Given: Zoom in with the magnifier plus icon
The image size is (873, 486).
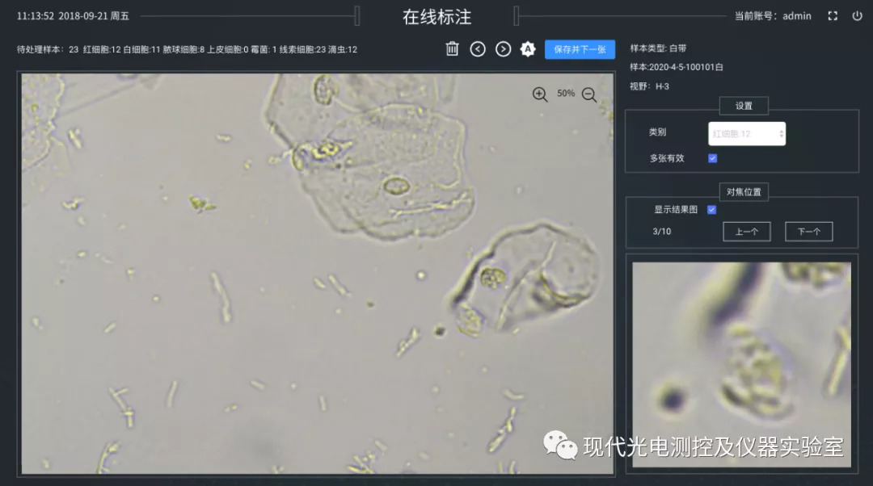Looking at the screenshot, I should pyautogui.click(x=540, y=94).
